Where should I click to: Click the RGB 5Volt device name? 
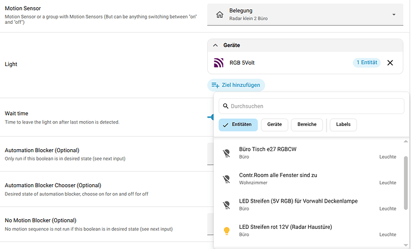coord(242,63)
